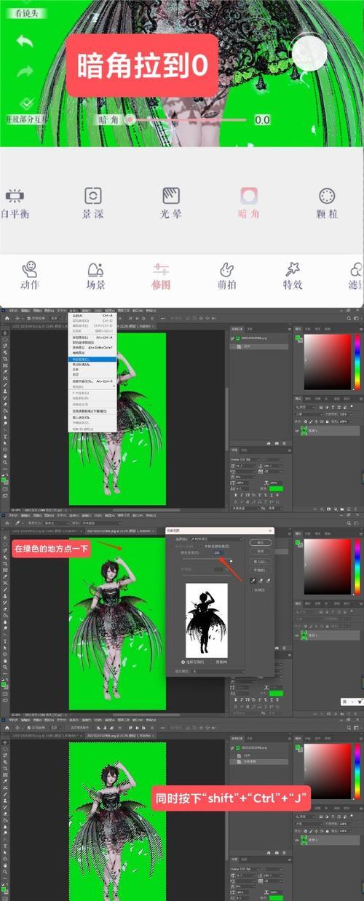Tap the double checkmark confirm icon
The width and height of the screenshot is (364, 901).
pos(27,103)
